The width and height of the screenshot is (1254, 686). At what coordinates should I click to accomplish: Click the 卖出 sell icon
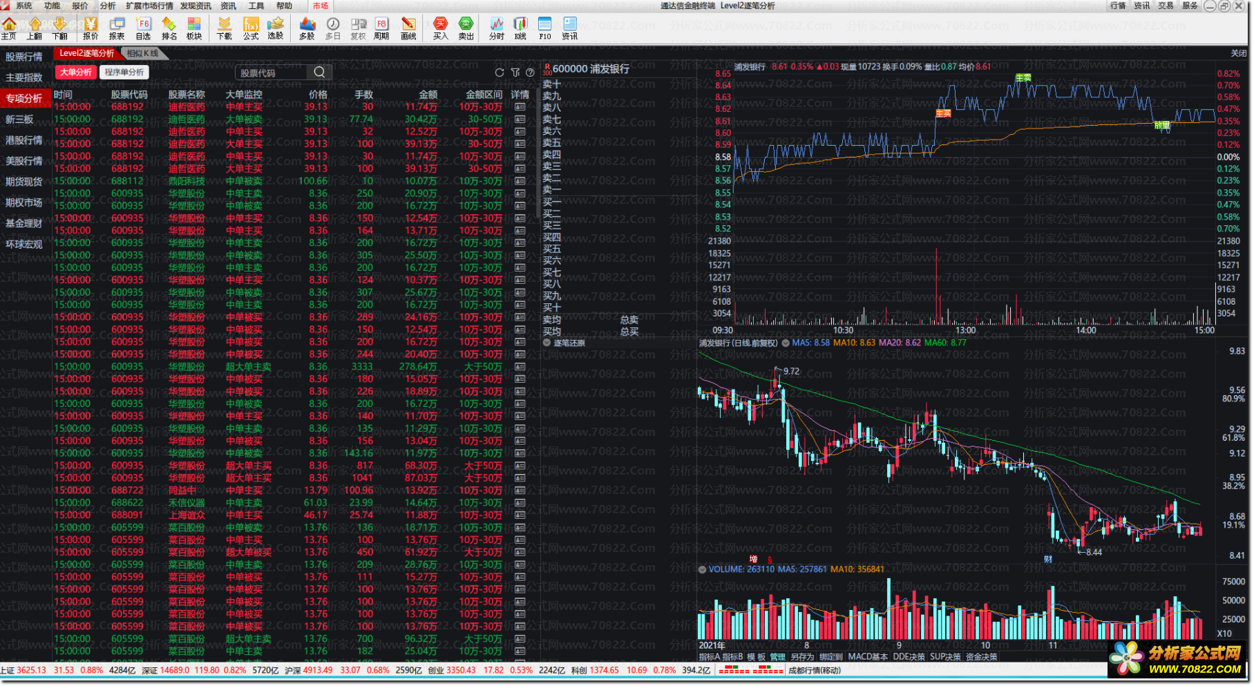coord(466,29)
